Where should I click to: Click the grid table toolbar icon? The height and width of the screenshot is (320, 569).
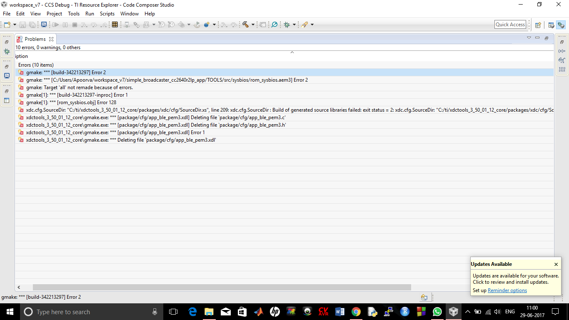coord(115,25)
